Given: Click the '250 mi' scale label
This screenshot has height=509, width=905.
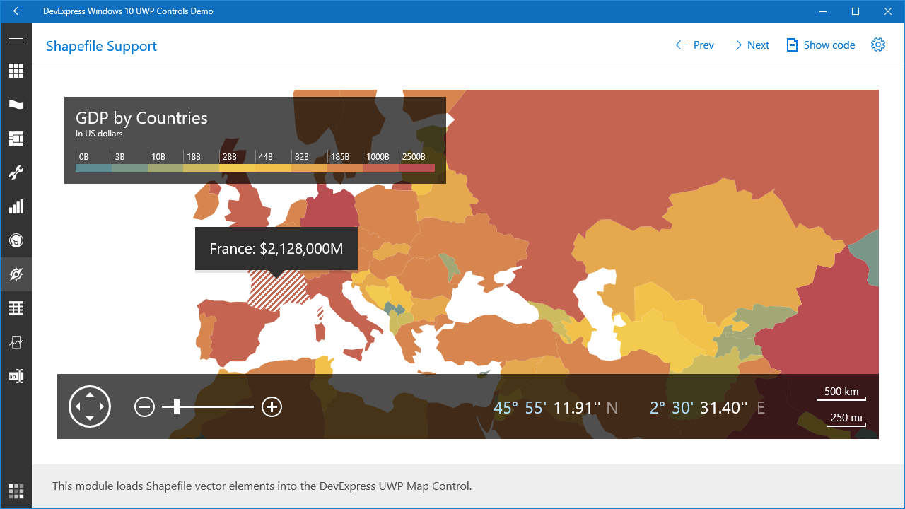Looking at the screenshot, I should point(846,418).
